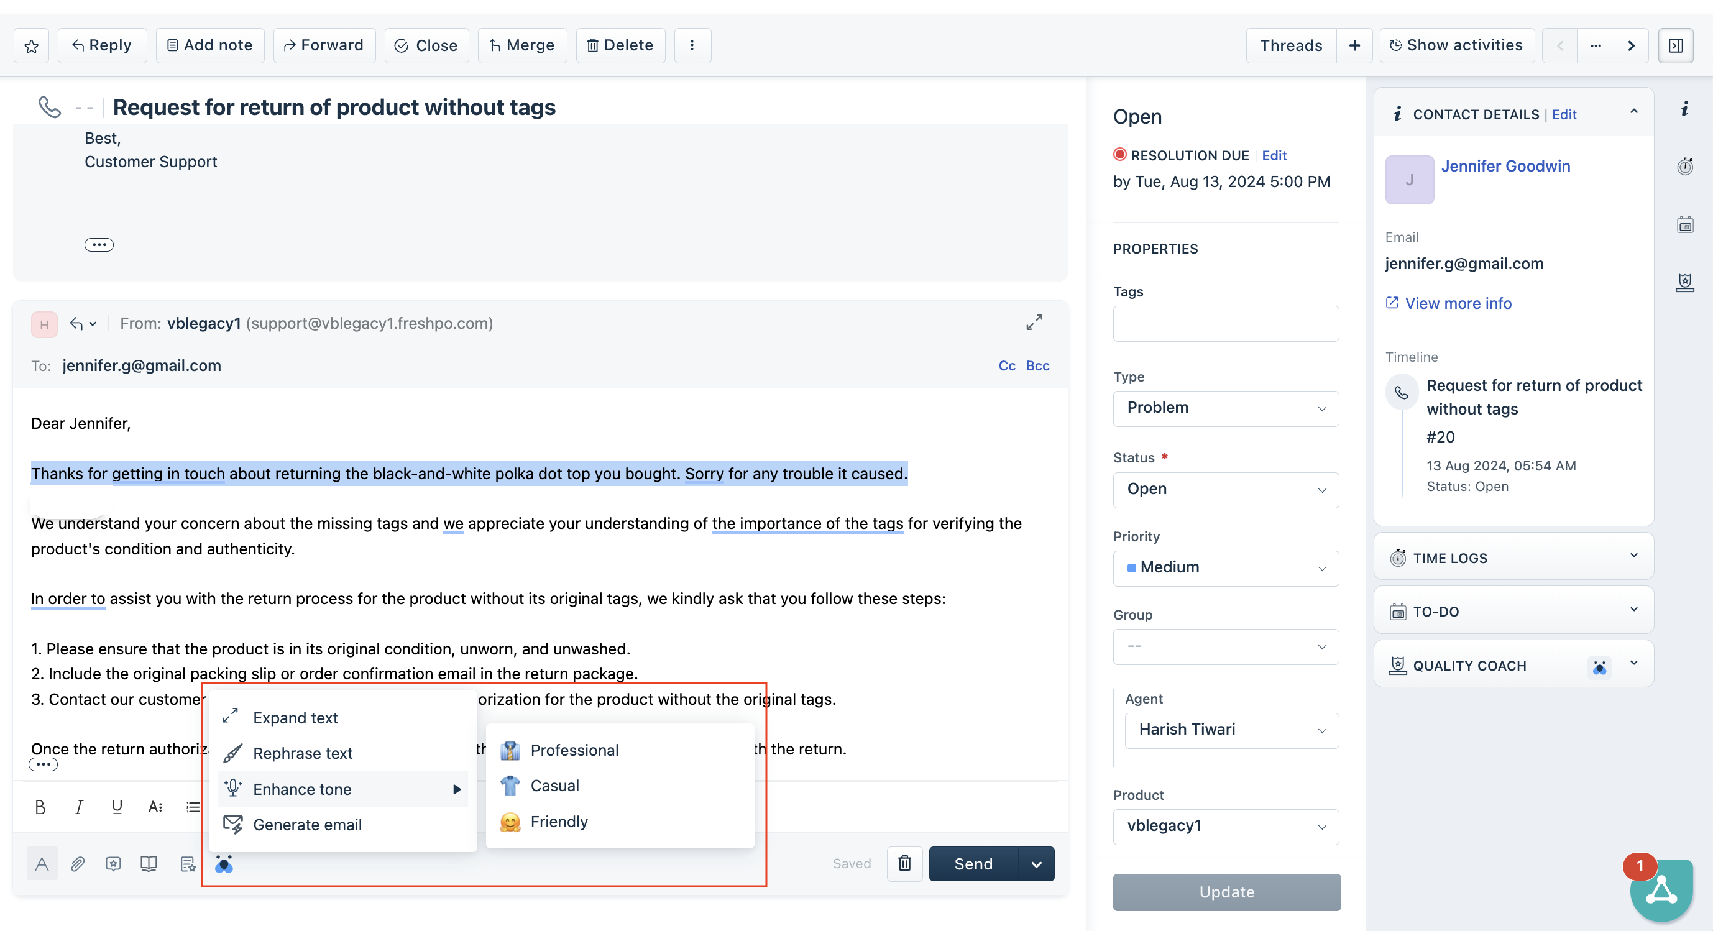Toggle the text formatting toolbar (A icon)

(42, 863)
